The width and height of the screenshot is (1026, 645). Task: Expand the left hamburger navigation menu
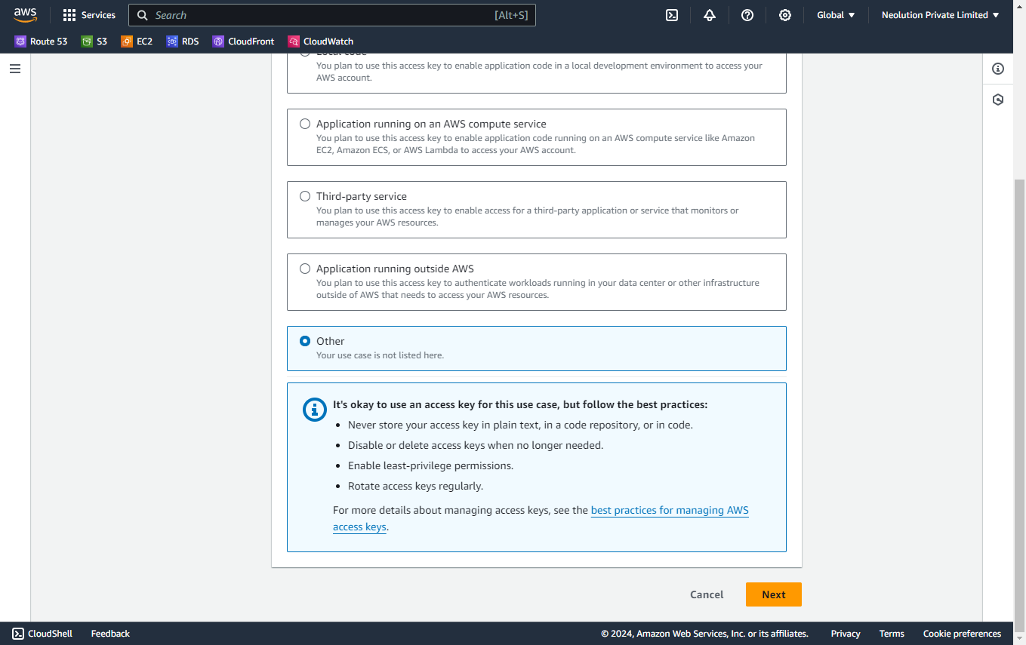(15, 69)
